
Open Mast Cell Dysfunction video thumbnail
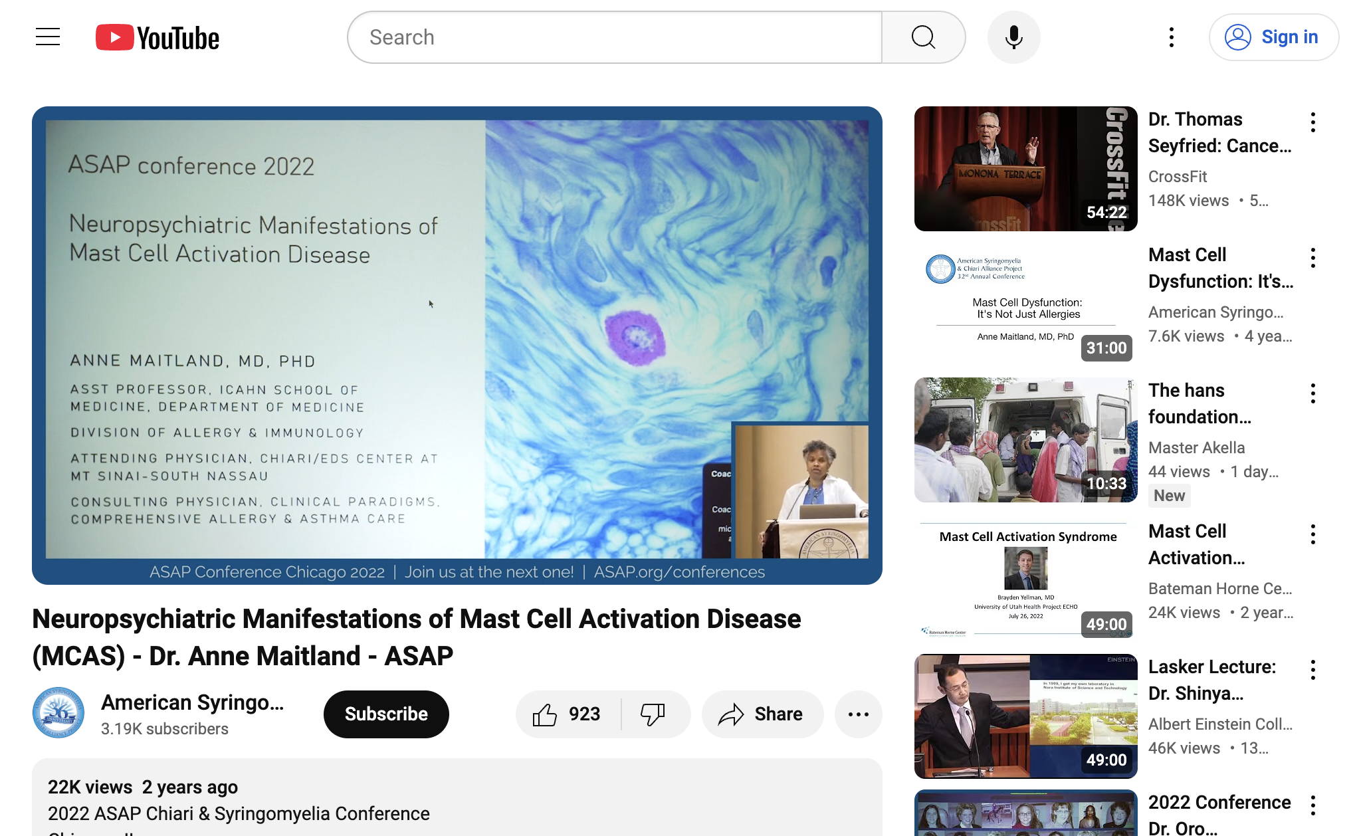pos(1026,304)
